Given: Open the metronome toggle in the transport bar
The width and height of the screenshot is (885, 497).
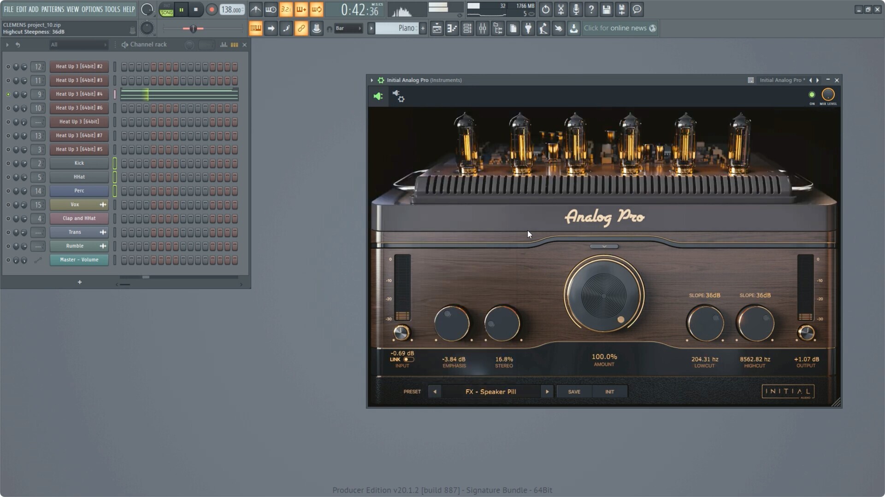Looking at the screenshot, I should coord(256,9).
